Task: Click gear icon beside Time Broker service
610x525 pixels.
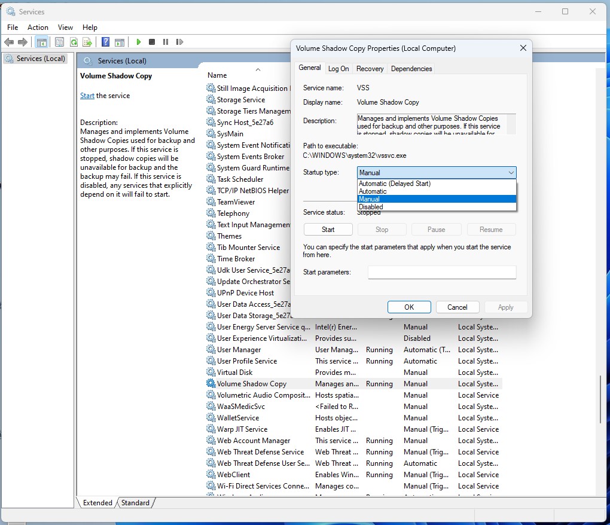Action: click(211, 258)
